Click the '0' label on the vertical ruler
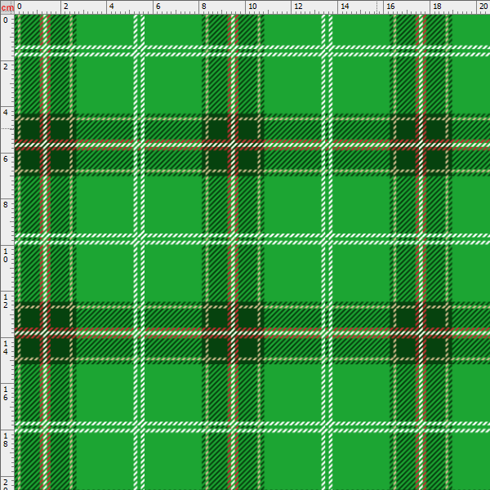The height and width of the screenshot is (490, 490). [6, 20]
